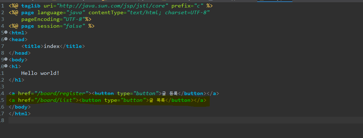Click line number 7 in gutter

[2, 46]
